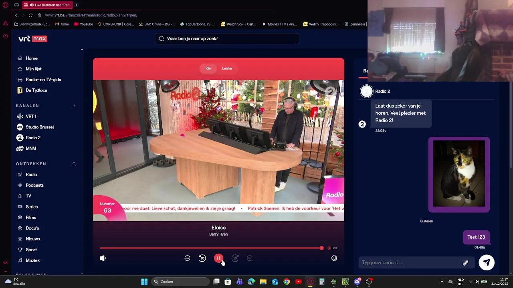Rewind 10 seconds in the player
This screenshot has width=513, height=288.
coord(202,258)
